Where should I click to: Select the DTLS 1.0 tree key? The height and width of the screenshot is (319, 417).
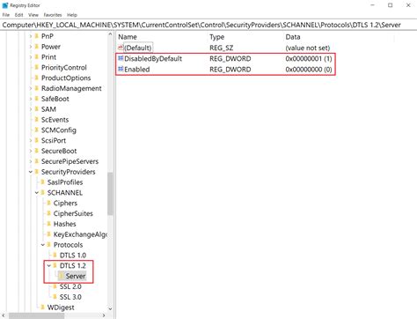pyautogui.click(x=73, y=256)
